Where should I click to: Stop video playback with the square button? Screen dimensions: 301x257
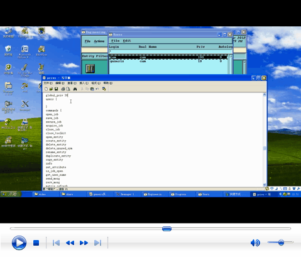(36, 243)
